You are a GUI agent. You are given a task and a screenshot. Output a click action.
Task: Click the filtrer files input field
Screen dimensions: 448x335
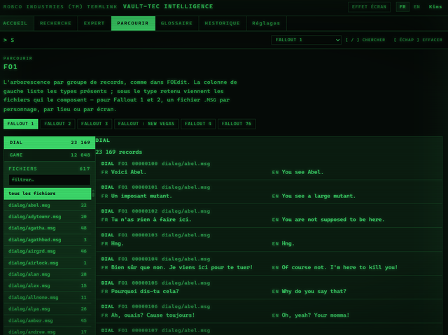(x=50, y=180)
